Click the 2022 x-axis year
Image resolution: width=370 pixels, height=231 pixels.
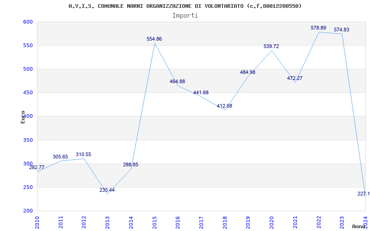click(318, 222)
